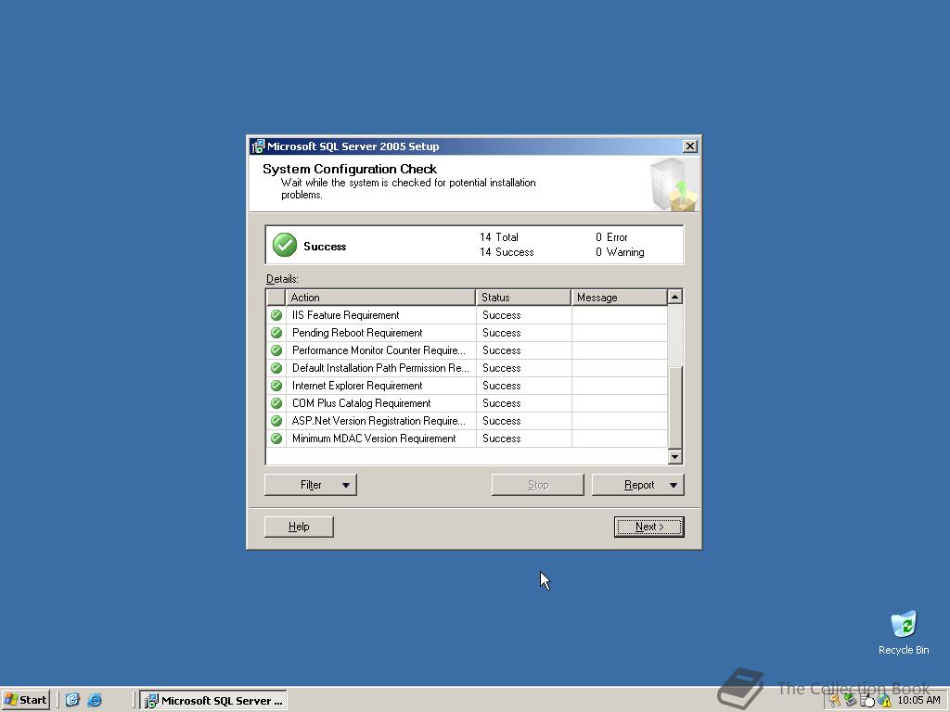Click the check icon beside Internet Explorer Requirement
Image resolution: width=950 pixels, height=712 pixels.
click(x=276, y=385)
